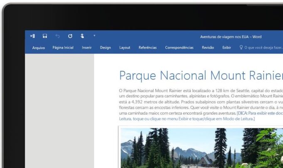Go to the Layout tab
The image size is (283, 168).
pos(125,48)
